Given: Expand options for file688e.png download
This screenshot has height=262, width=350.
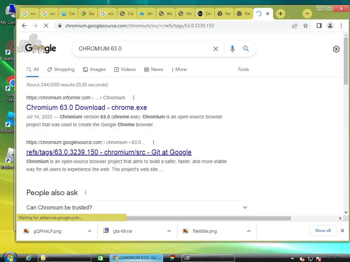Looking at the screenshot, I should tap(249, 231).
